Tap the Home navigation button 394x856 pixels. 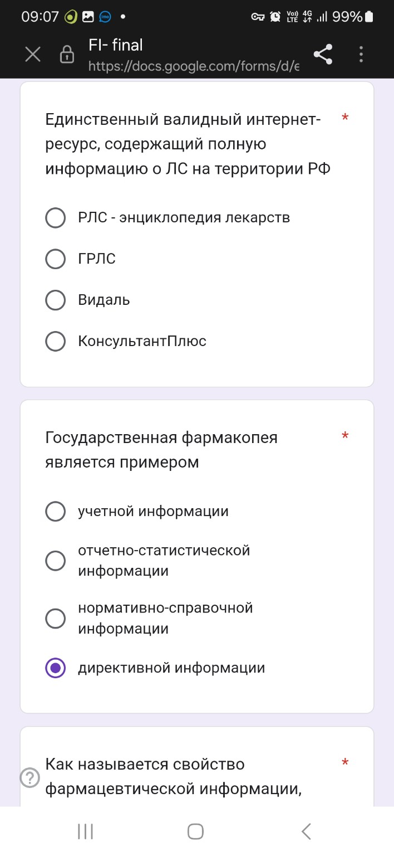(x=195, y=831)
